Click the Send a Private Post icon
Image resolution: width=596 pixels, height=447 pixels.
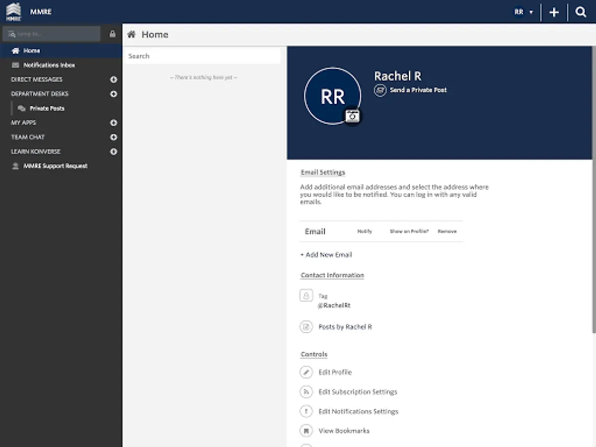(380, 90)
